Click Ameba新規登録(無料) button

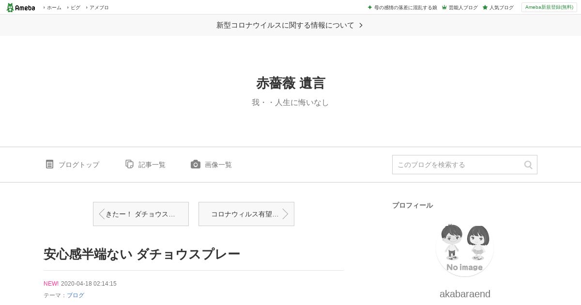tap(549, 7)
